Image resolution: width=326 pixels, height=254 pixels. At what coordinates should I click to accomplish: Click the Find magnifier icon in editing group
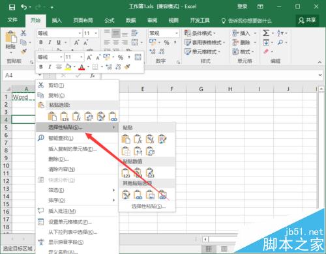[x=280, y=42]
